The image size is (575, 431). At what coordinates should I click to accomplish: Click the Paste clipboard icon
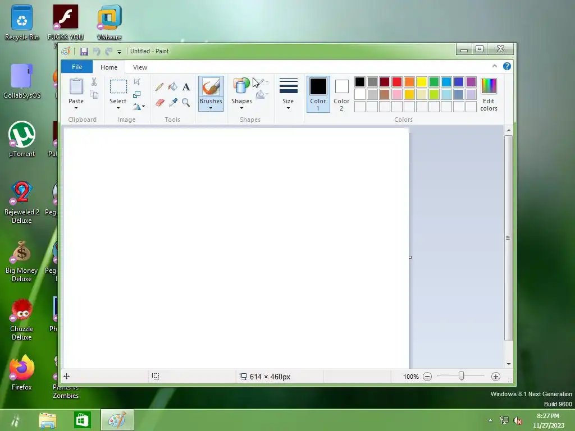(x=76, y=86)
